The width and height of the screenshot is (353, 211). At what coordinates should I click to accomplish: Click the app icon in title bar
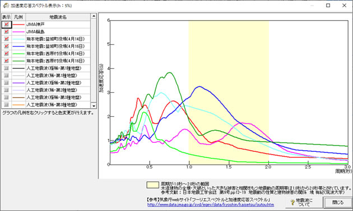pyautogui.click(x=6, y=6)
